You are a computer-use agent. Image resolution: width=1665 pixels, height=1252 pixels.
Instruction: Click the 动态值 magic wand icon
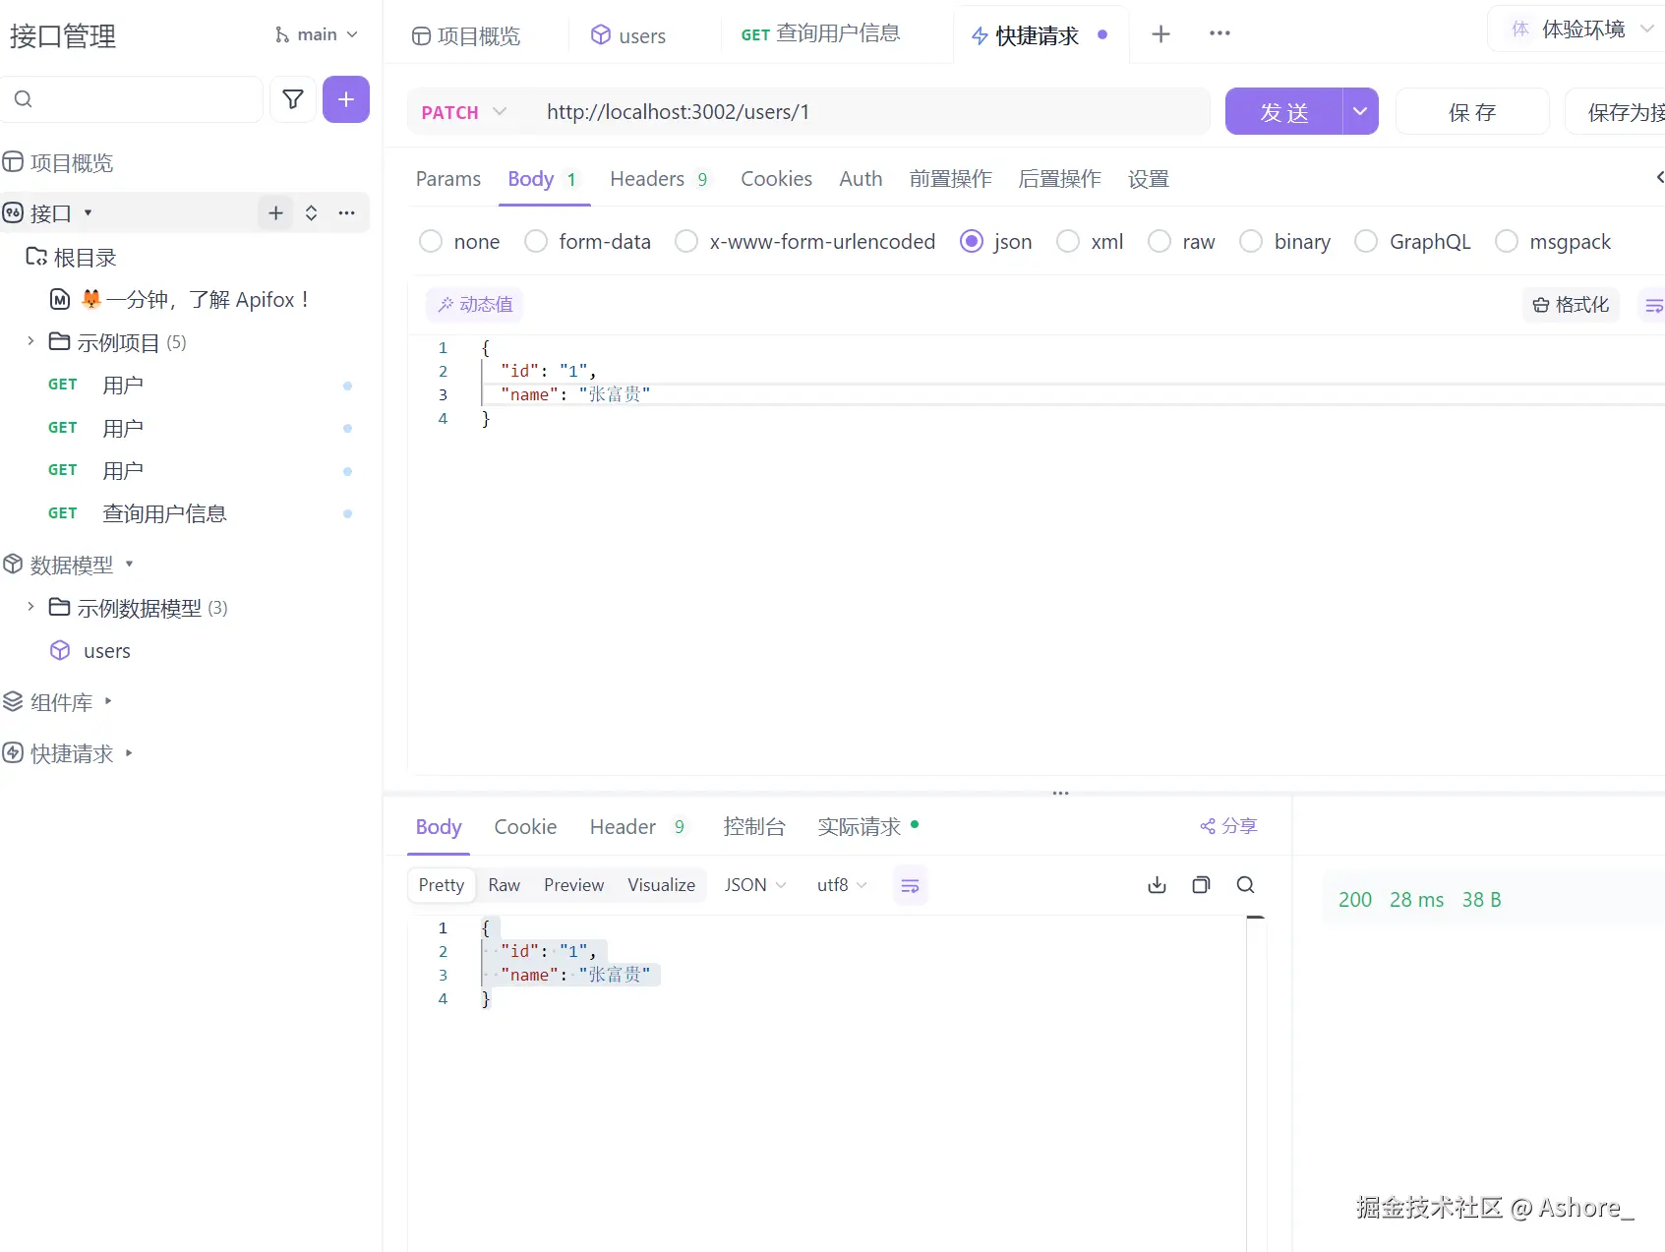point(446,305)
